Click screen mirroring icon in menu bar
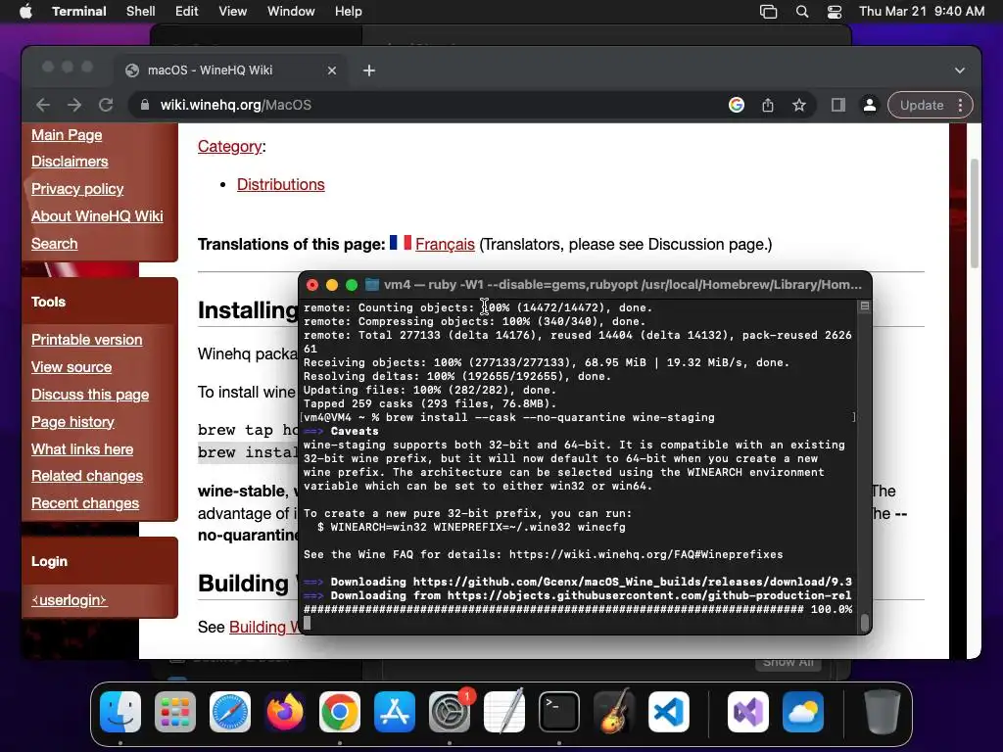 click(x=768, y=12)
